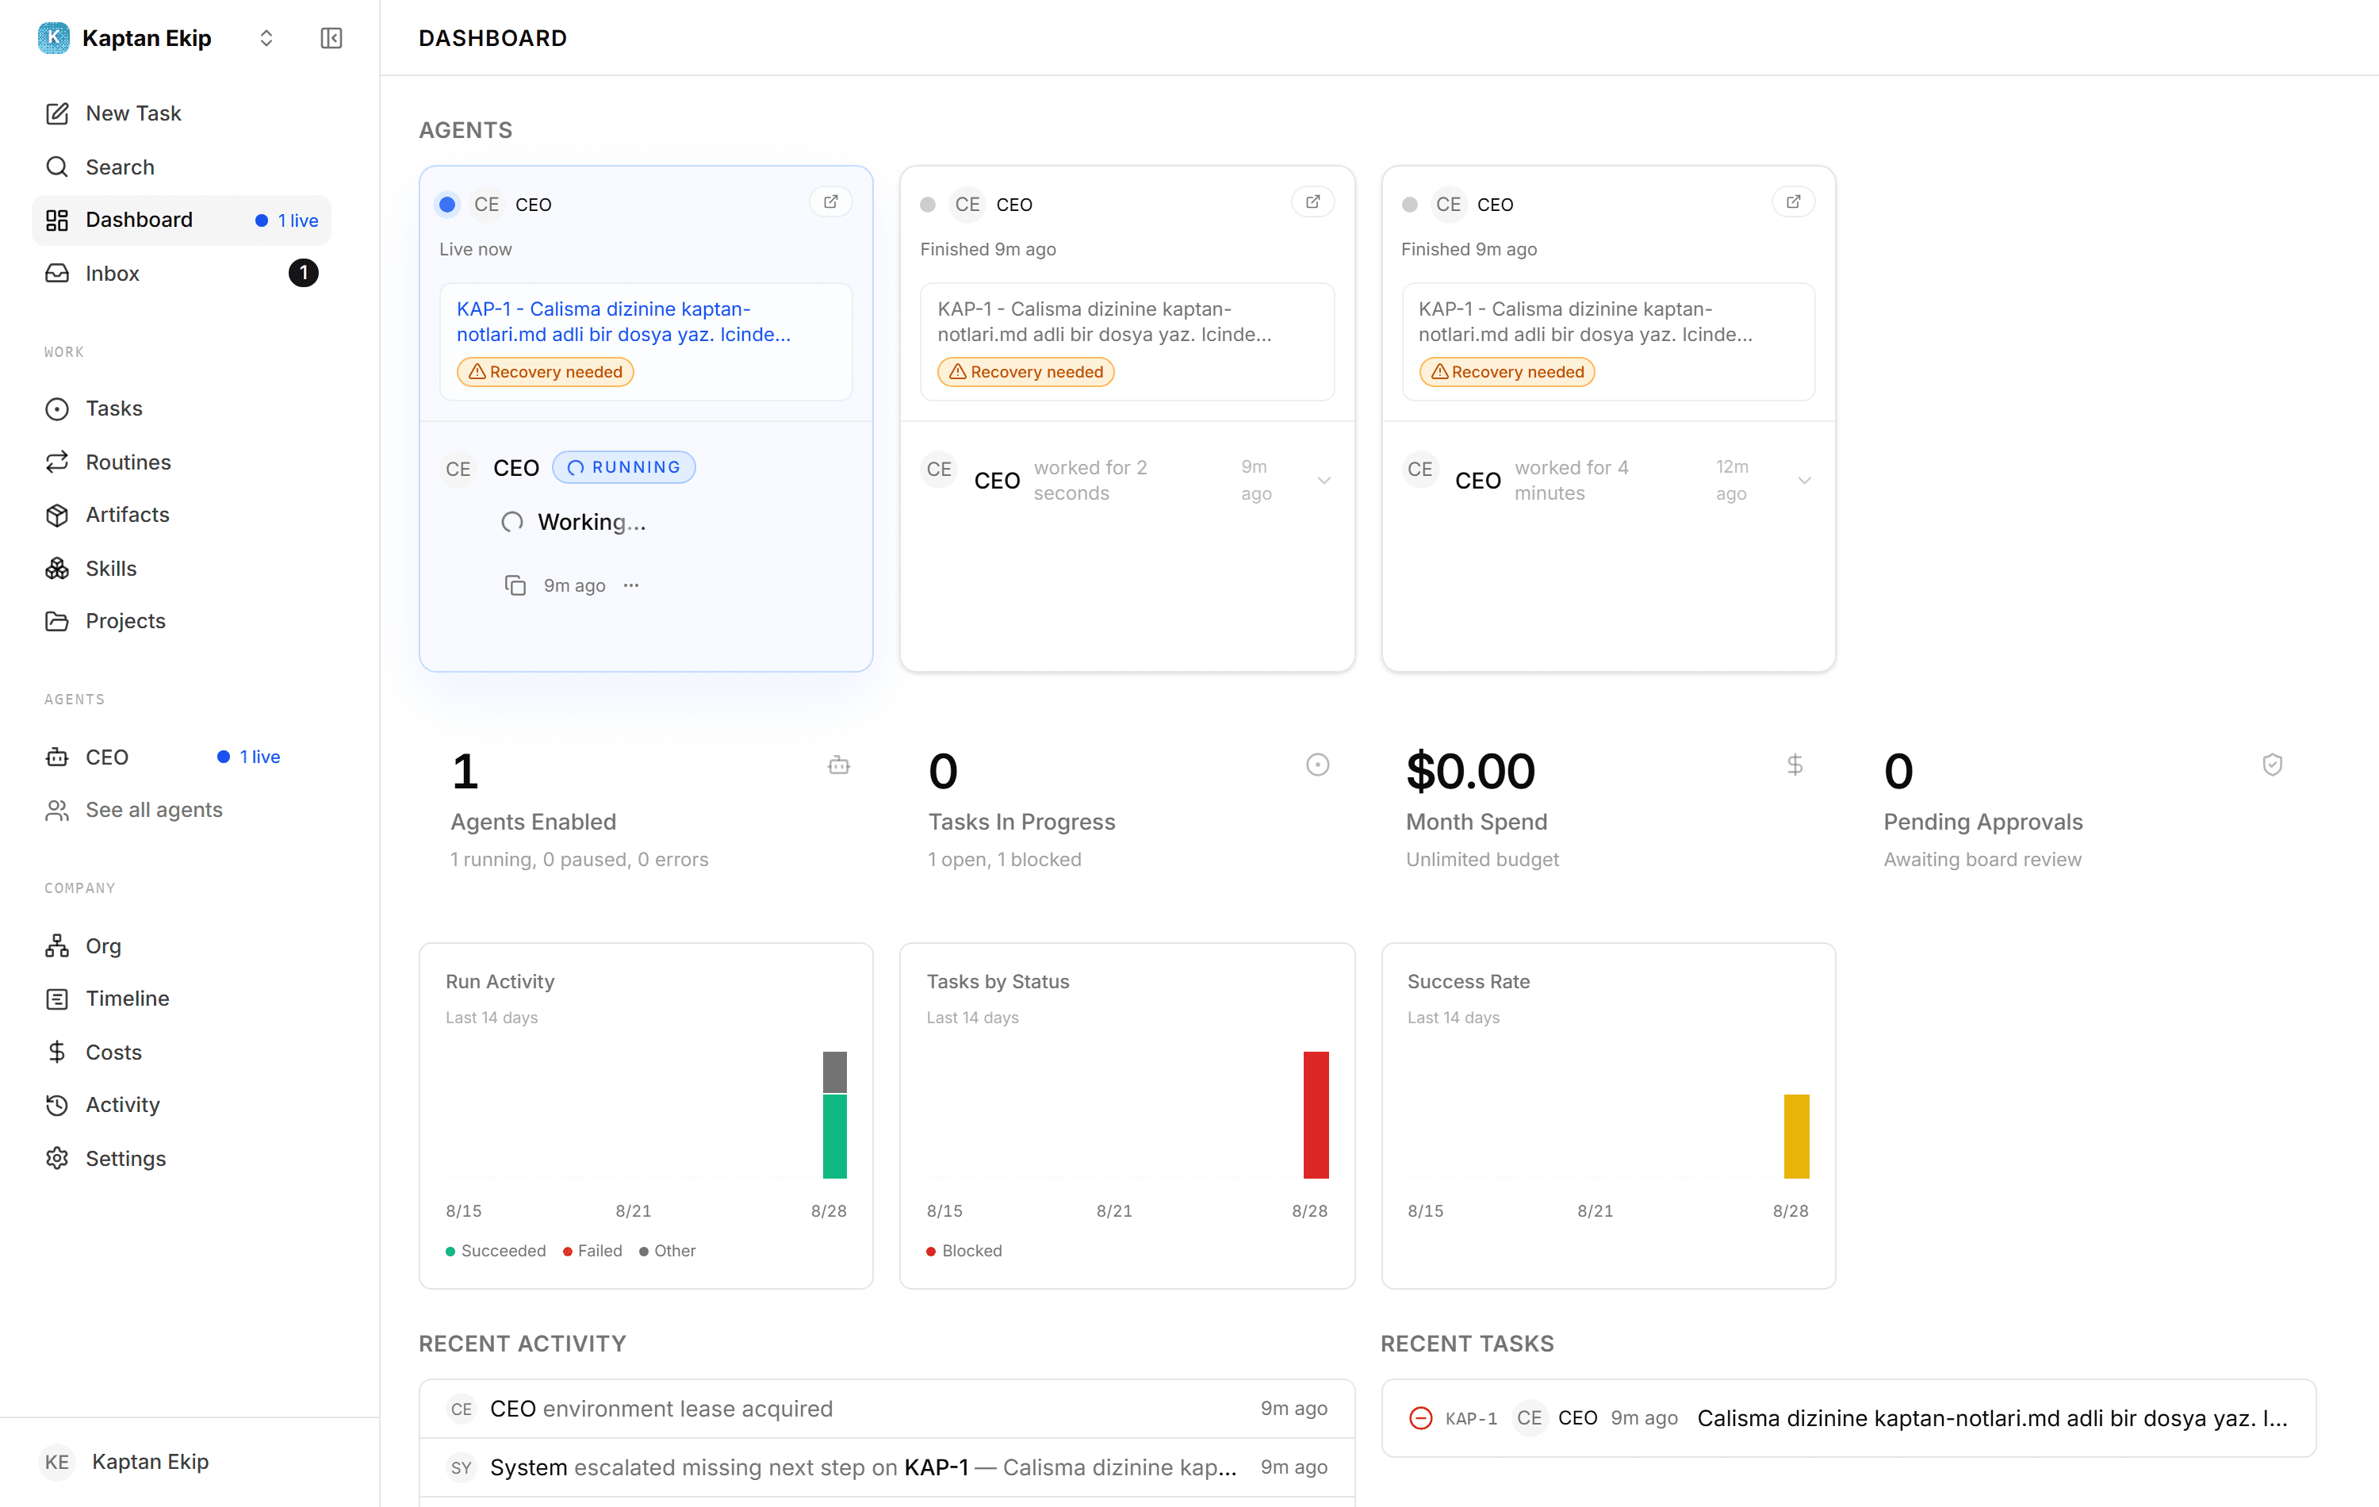Click the Skills icon in sidebar
Image resolution: width=2379 pixels, height=1507 pixels.
tap(57, 568)
